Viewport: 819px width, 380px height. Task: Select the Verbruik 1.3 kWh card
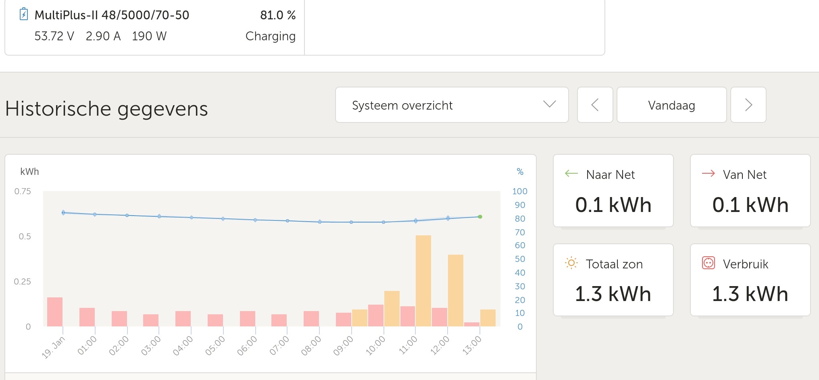click(x=750, y=280)
